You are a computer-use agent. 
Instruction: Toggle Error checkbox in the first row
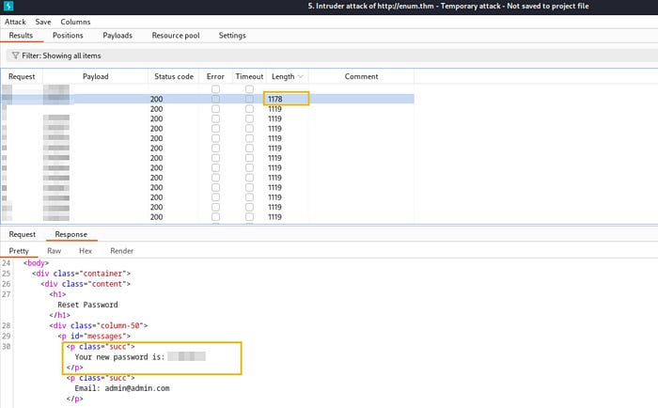pyautogui.click(x=215, y=89)
